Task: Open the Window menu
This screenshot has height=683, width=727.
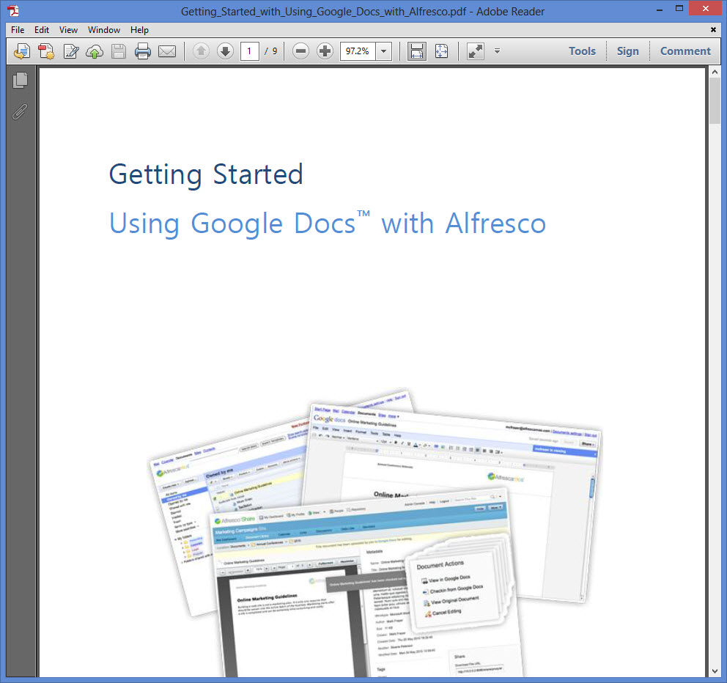Action: pos(103,30)
